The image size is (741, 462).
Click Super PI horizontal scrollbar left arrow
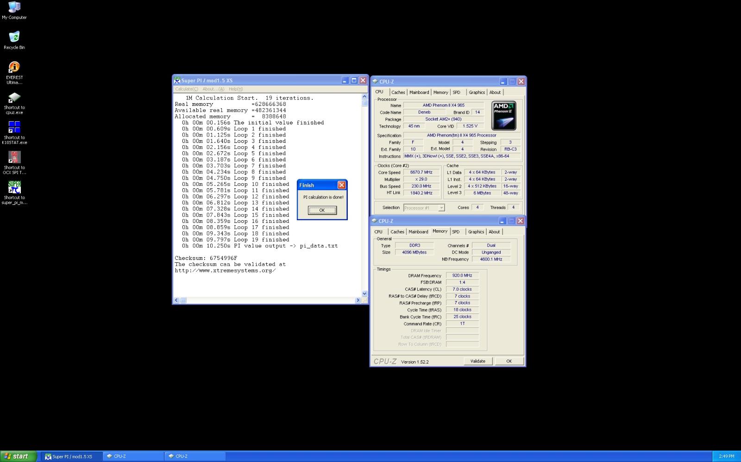point(176,300)
